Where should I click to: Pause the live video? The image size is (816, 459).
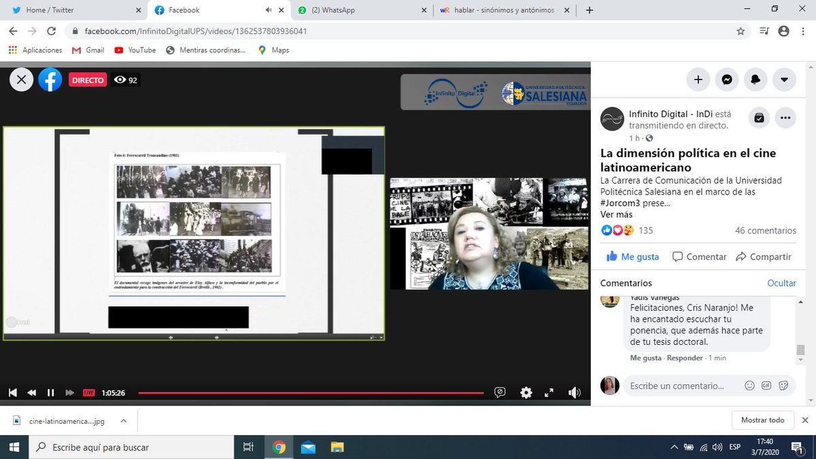point(50,392)
